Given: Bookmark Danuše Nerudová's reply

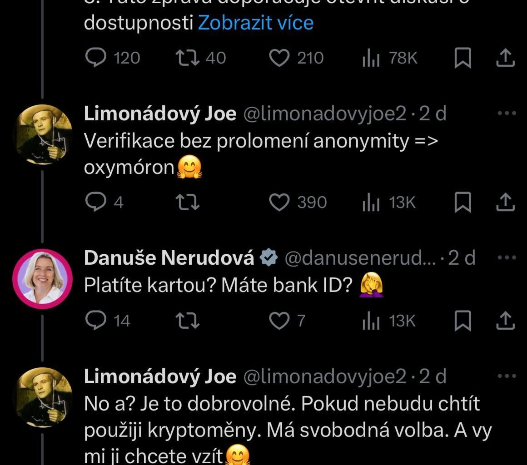Looking at the screenshot, I should (463, 321).
